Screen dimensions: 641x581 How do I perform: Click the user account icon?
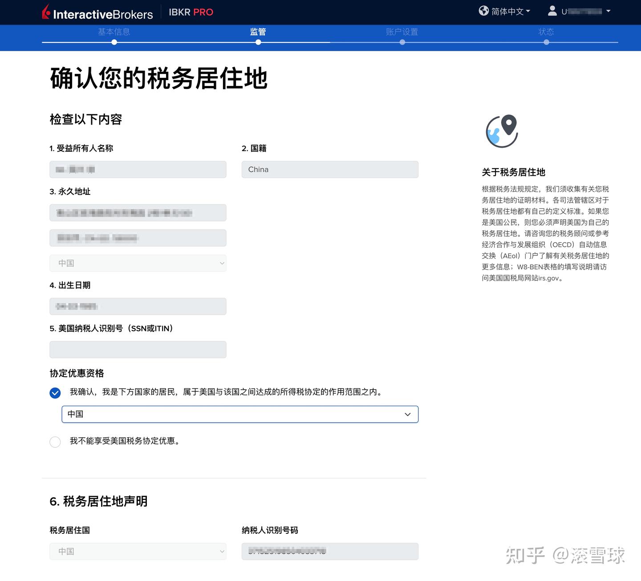(x=552, y=11)
